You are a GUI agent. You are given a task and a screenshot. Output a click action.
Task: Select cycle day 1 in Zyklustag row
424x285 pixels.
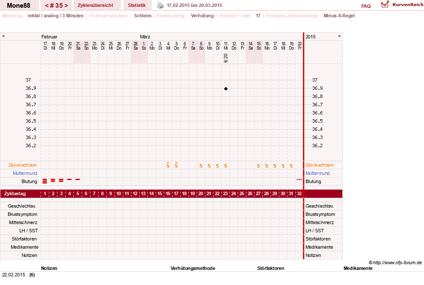[45, 194]
